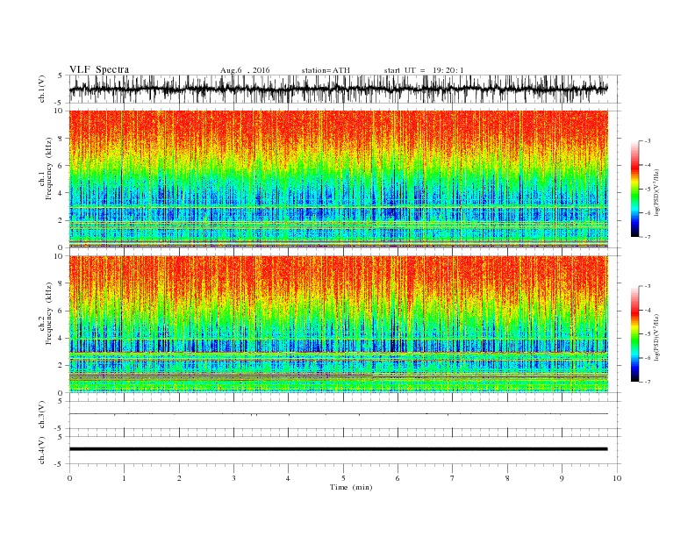
Task: Click the ch.3 flat voltage trace
Action: coord(338,414)
